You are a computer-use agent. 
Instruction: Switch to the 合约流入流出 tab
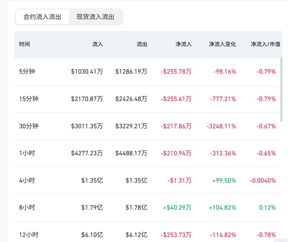click(42, 17)
